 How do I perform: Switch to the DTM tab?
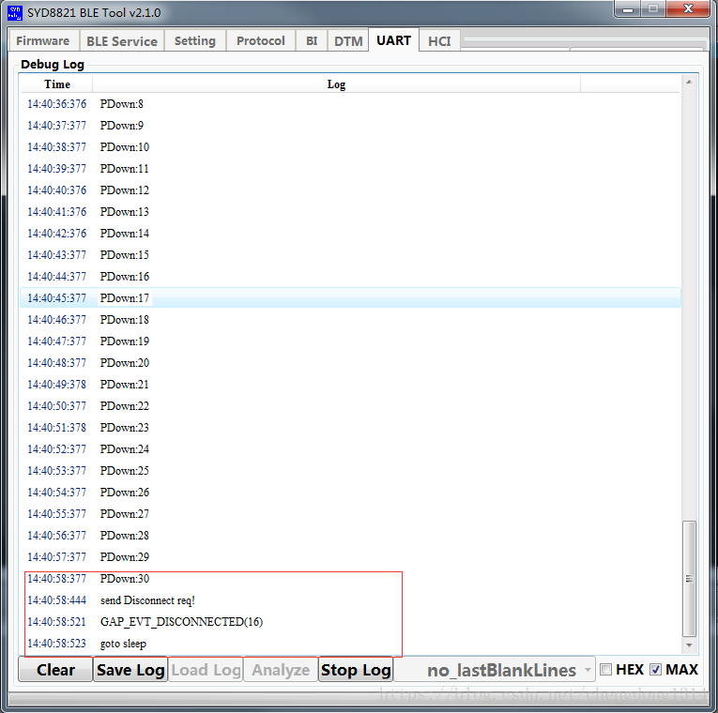pos(348,40)
